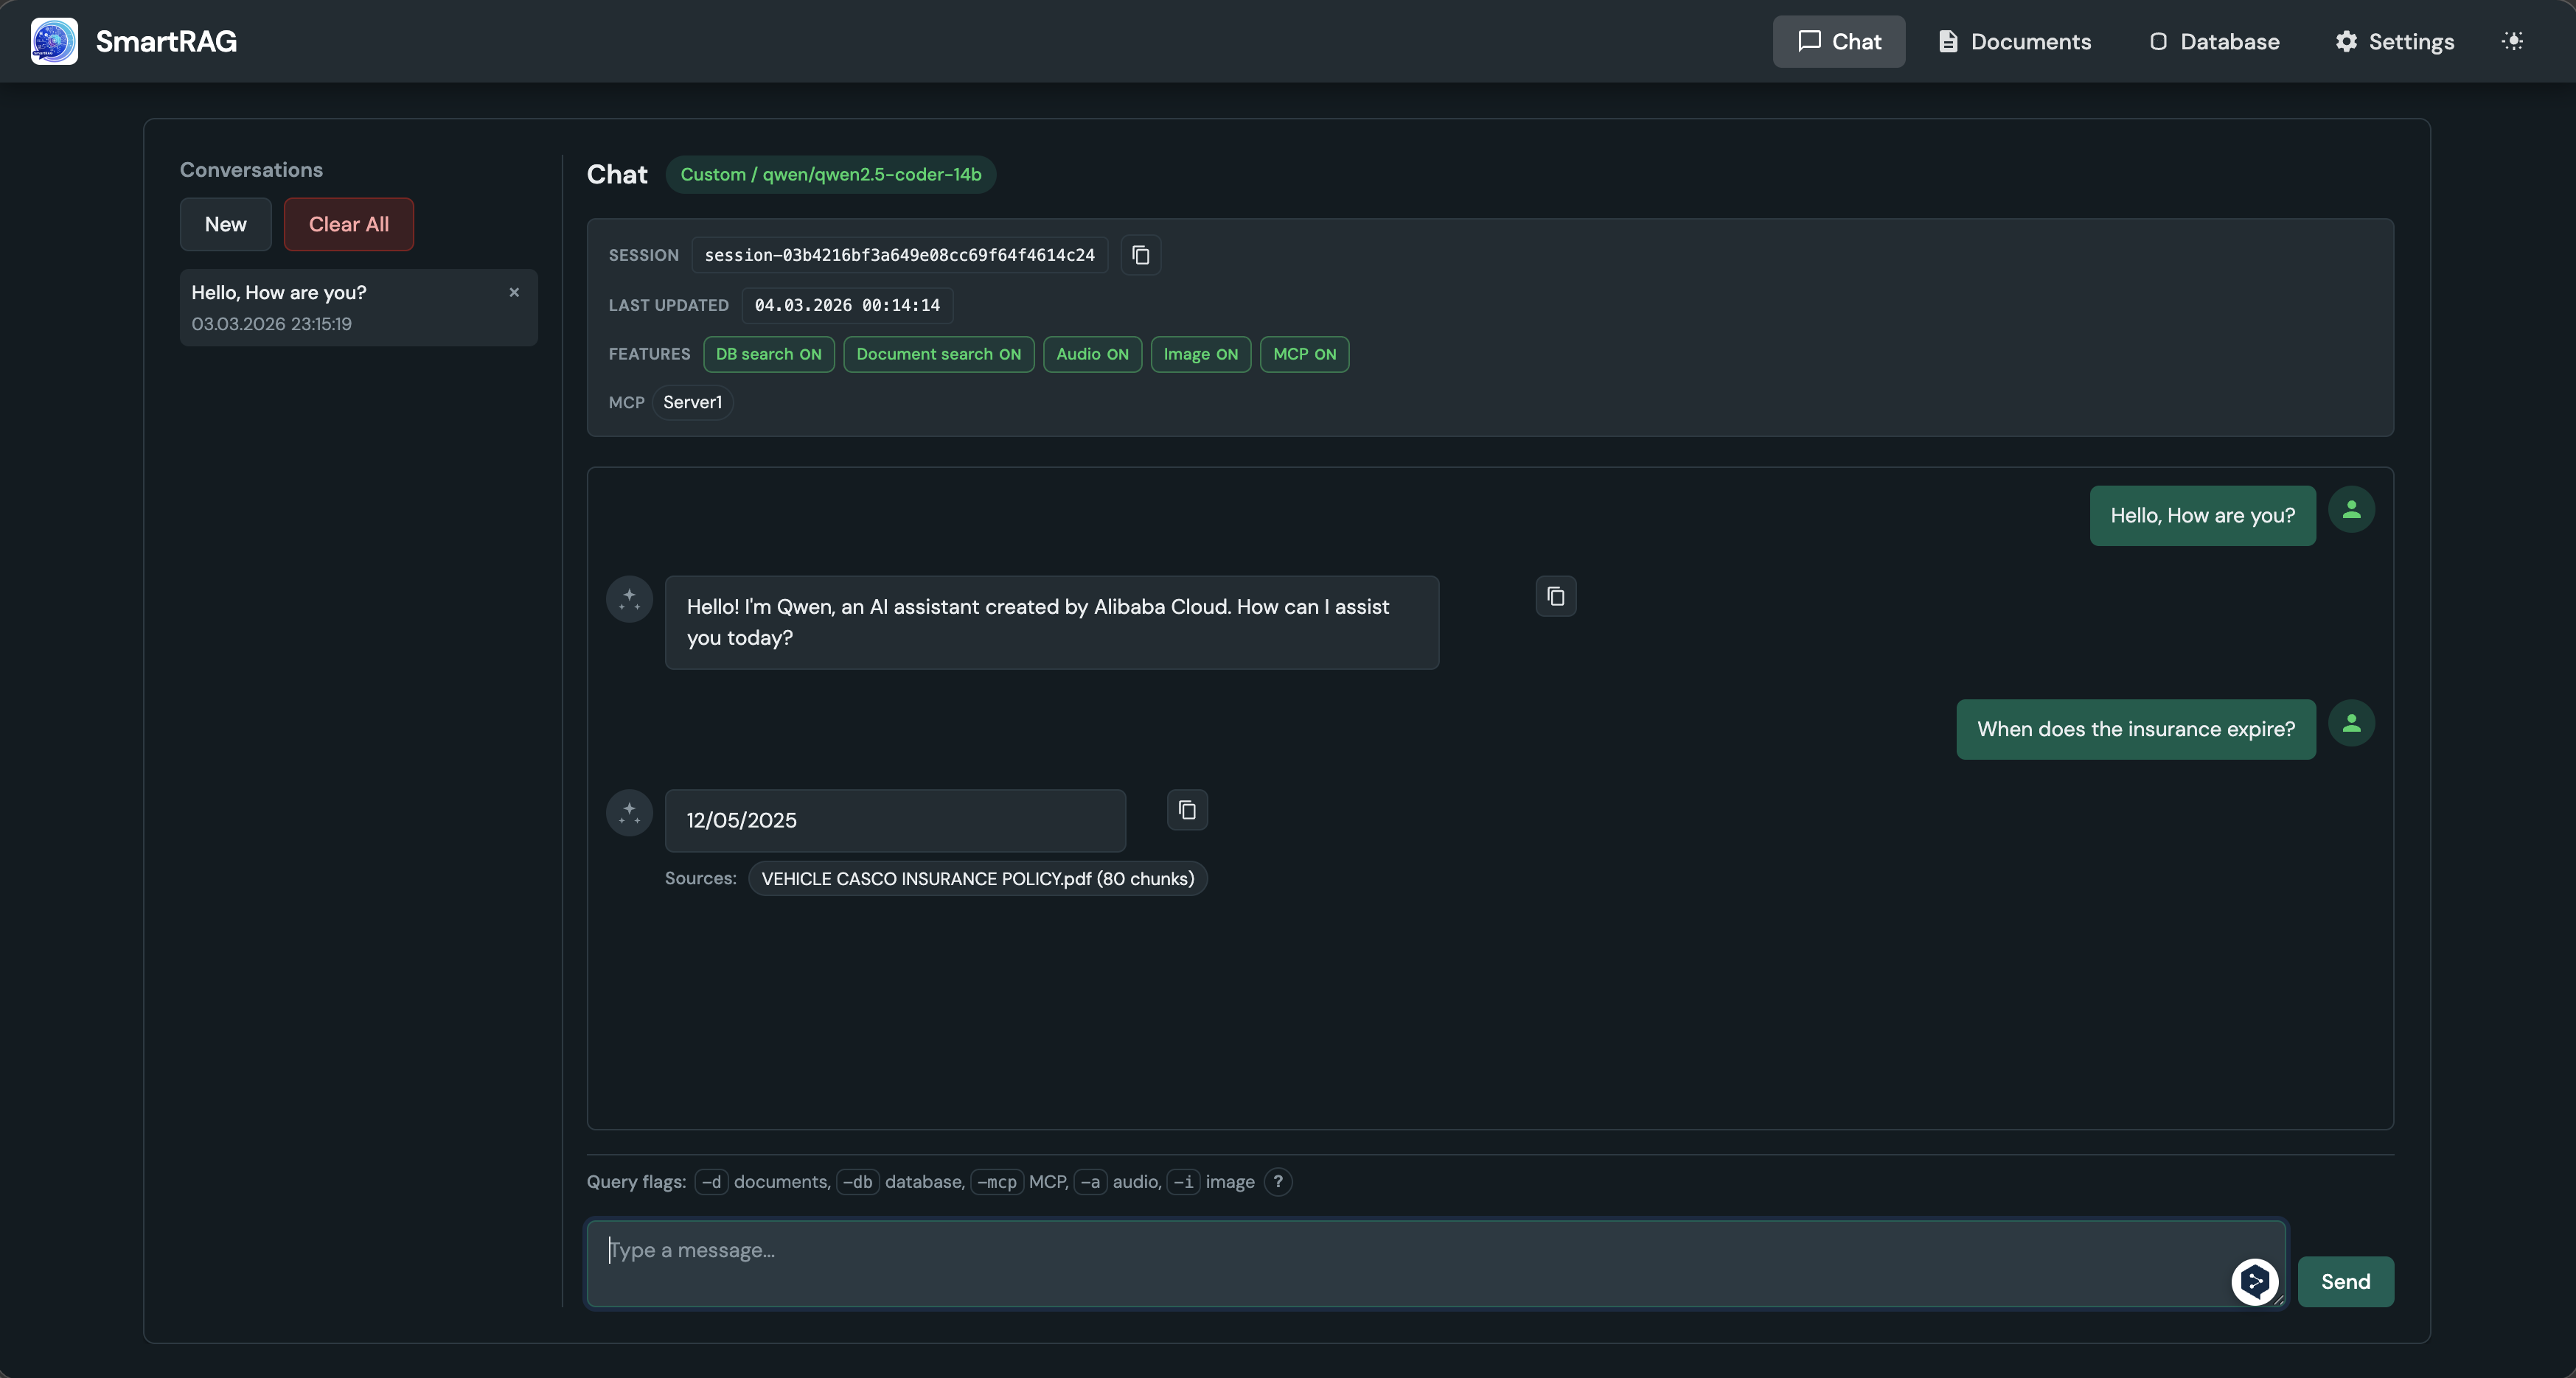The image size is (2576, 1378).
Task: Click the assistant sparkle avatar beside Qwen greeting
Action: tap(629, 600)
